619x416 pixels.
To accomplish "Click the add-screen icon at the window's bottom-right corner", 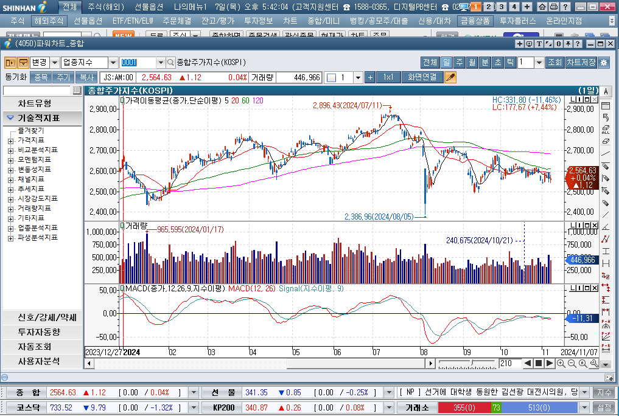I will 609,377.
